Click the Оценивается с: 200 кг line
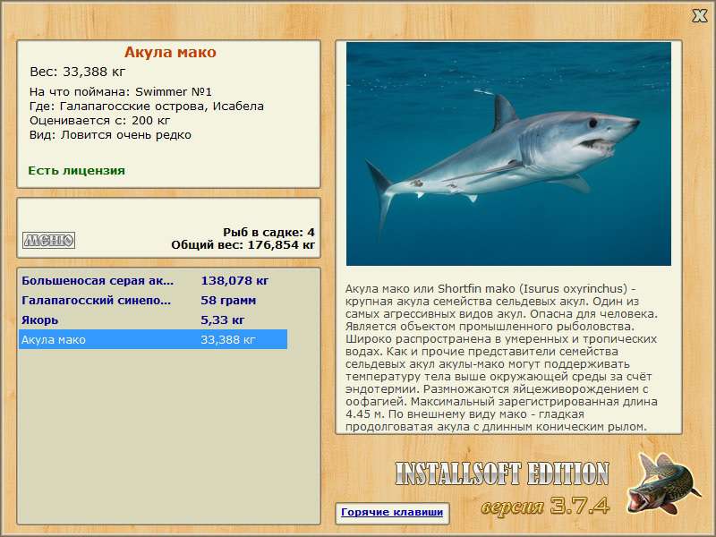The image size is (716, 537). coord(99,121)
